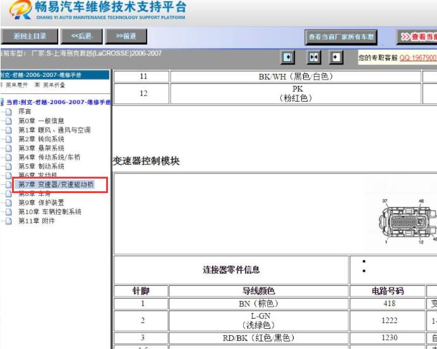This screenshot has width=437, height=349.
Task: Click the page icon beside 第11章
Action: [x=9, y=221]
